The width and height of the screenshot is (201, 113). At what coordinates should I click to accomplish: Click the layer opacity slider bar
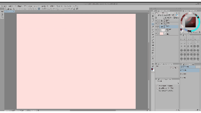click(171, 13)
